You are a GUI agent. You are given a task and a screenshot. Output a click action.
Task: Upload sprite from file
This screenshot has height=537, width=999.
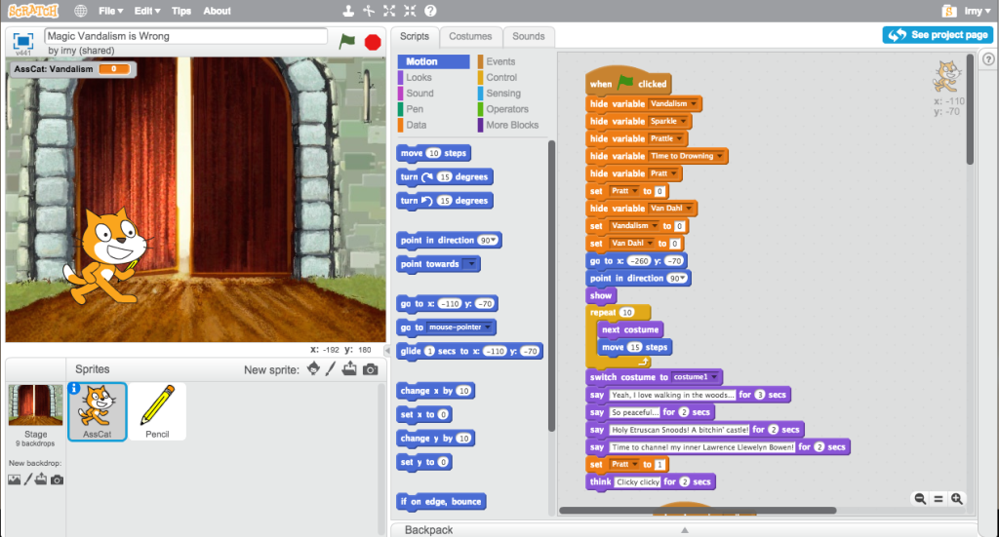click(349, 369)
